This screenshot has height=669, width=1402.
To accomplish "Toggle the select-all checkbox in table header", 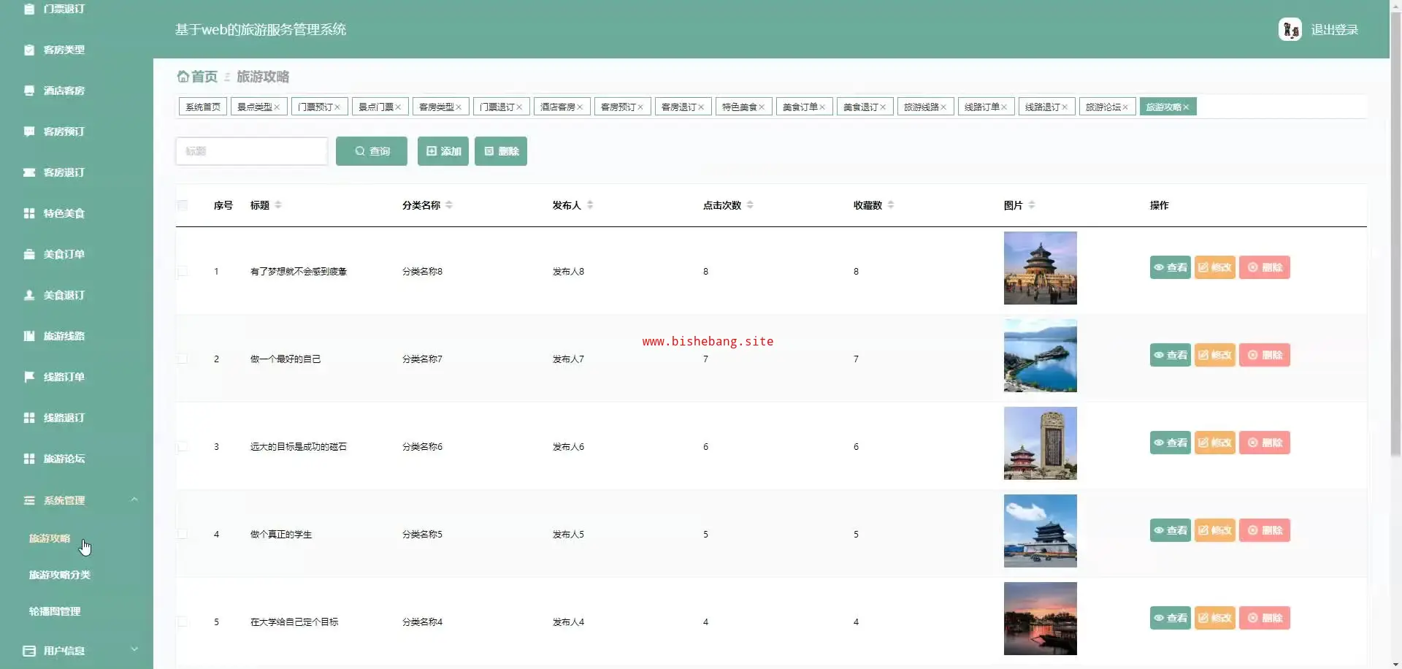I will point(183,205).
